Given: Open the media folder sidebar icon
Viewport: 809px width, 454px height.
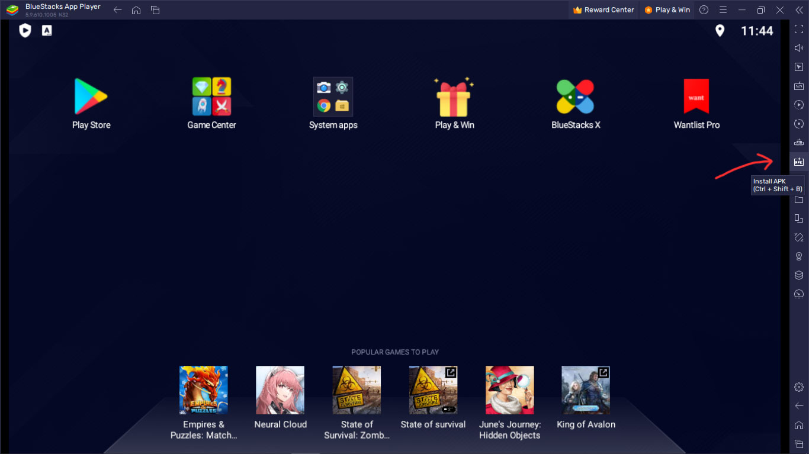Looking at the screenshot, I should point(799,199).
